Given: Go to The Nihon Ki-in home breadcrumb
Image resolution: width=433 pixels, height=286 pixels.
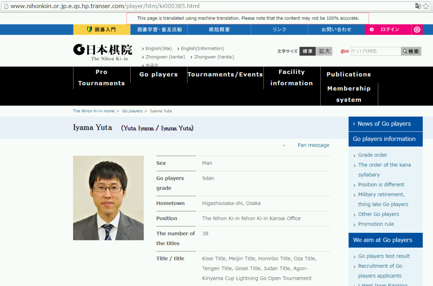Looking at the screenshot, I should 93,111.
